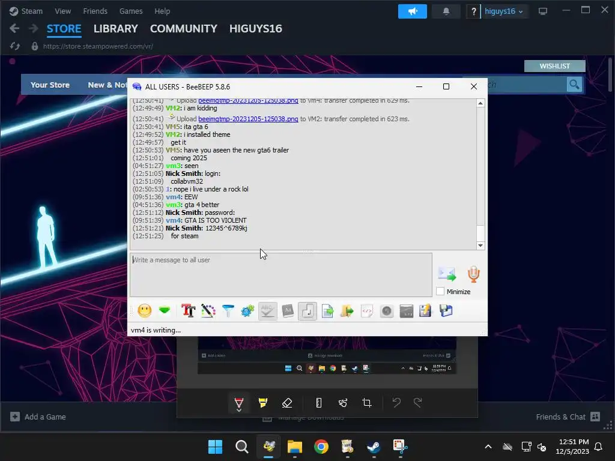This screenshot has height=461, width=615.
Task: Select the eraser tool in Snipping Tool
Action: (287, 403)
